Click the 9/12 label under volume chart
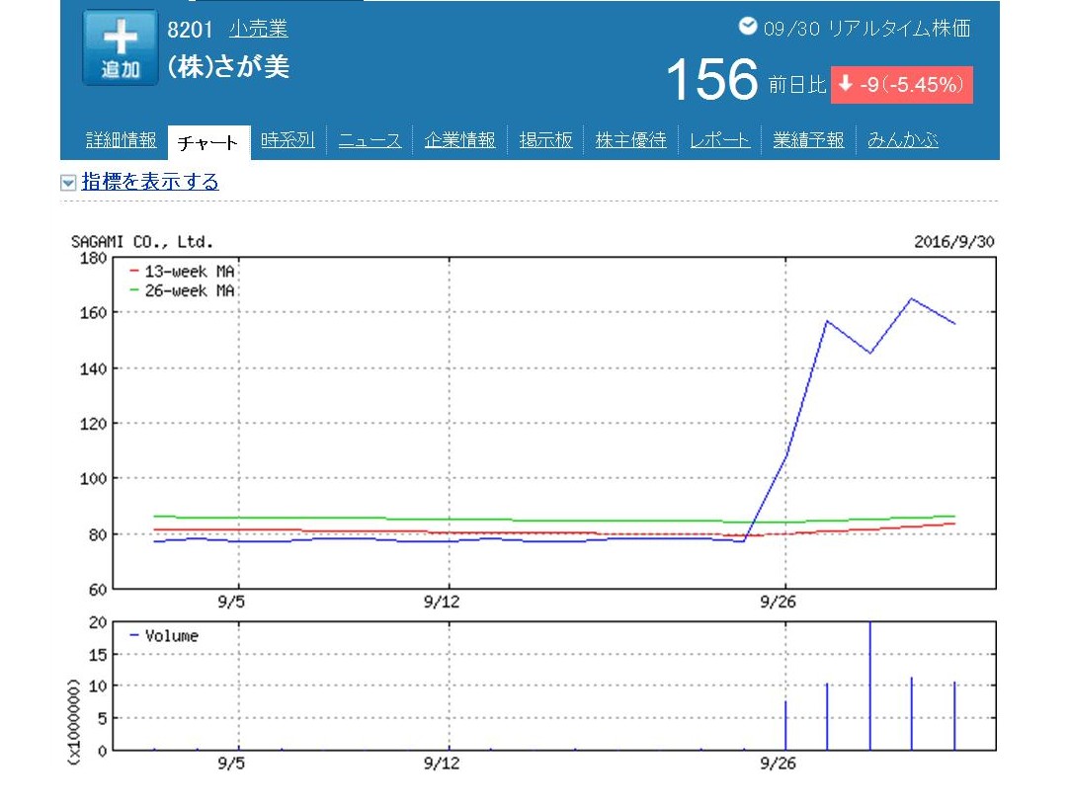This screenshot has height=807, width=1070. [x=442, y=763]
